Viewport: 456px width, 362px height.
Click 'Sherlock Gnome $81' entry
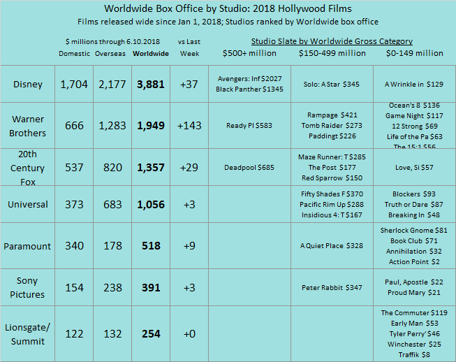coord(414,231)
